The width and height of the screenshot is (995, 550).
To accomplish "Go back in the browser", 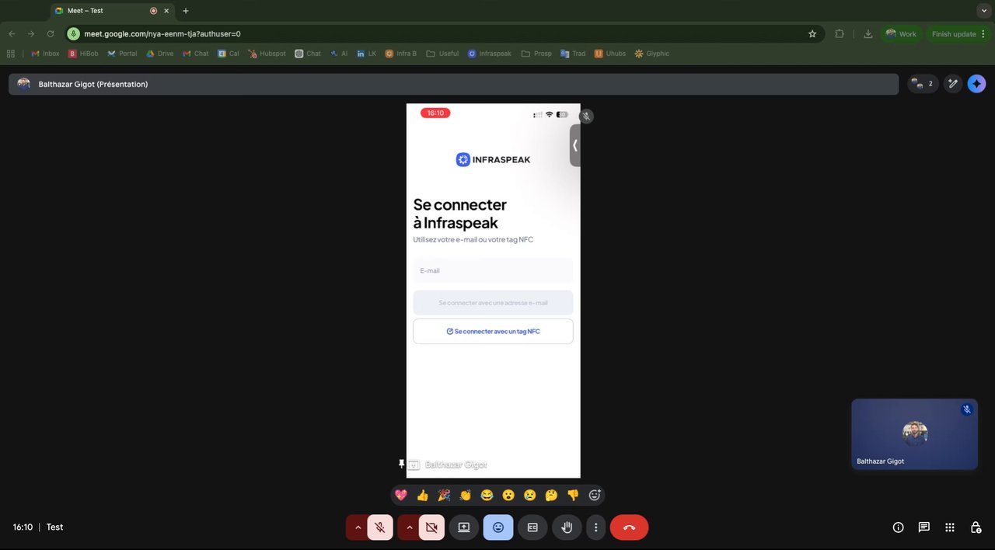I will pyautogui.click(x=12, y=34).
